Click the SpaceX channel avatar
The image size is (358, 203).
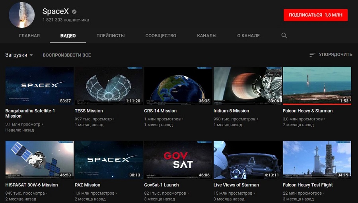(x=22, y=15)
